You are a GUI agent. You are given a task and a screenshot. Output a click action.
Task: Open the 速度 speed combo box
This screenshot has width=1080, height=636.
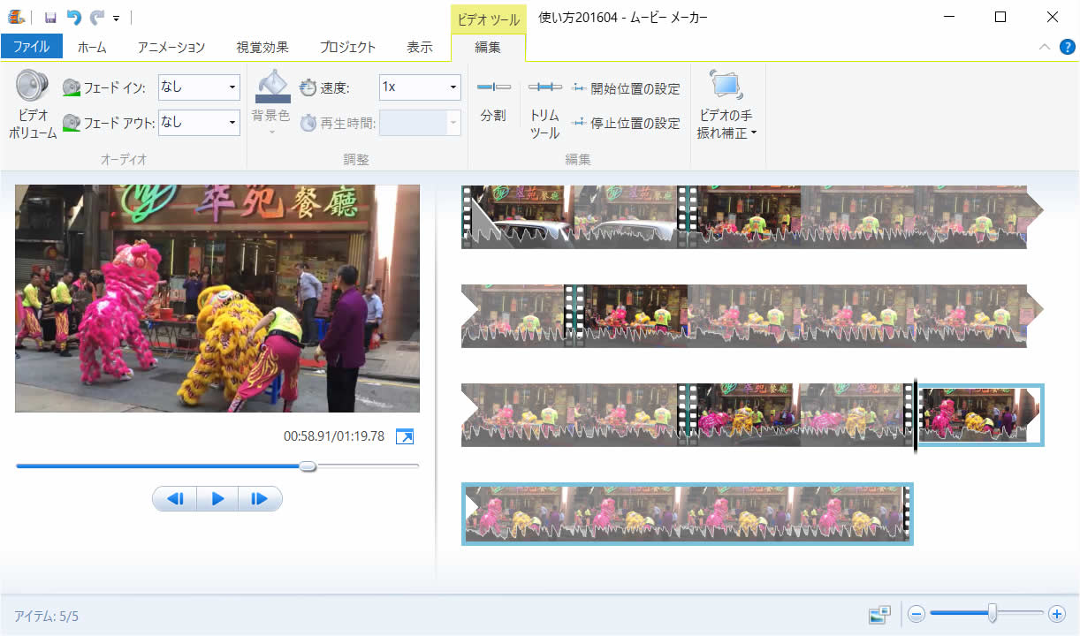(x=453, y=87)
